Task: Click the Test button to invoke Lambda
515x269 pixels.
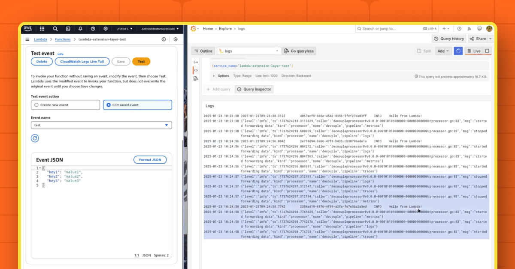Action: 141,61
